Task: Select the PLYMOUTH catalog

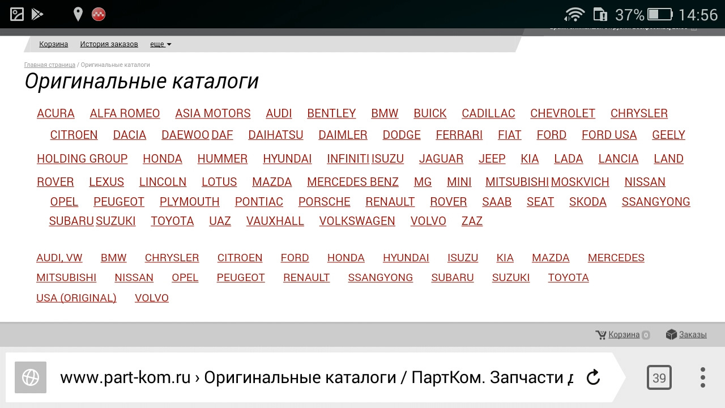Action: (x=190, y=202)
